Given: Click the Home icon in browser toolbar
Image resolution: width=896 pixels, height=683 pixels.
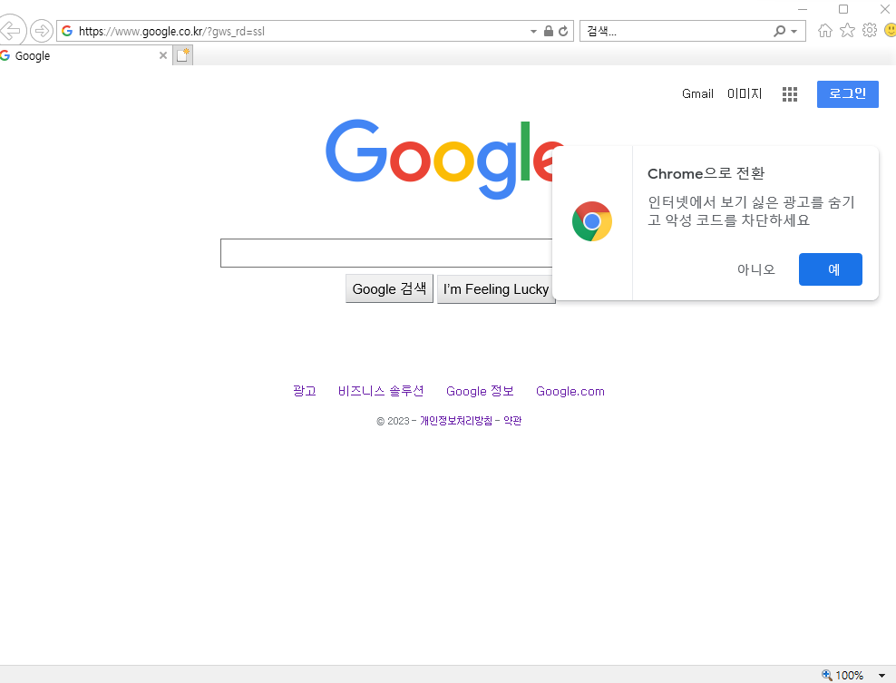Looking at the screenshot, I should [x=825, y=30].
